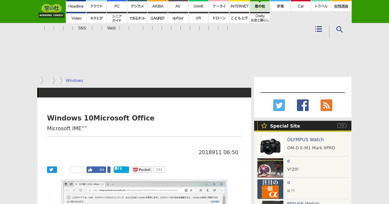
Task: Open the Video tab
Action: click(x=76, y=18)
